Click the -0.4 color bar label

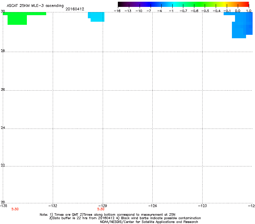click(x=216, y=11)
